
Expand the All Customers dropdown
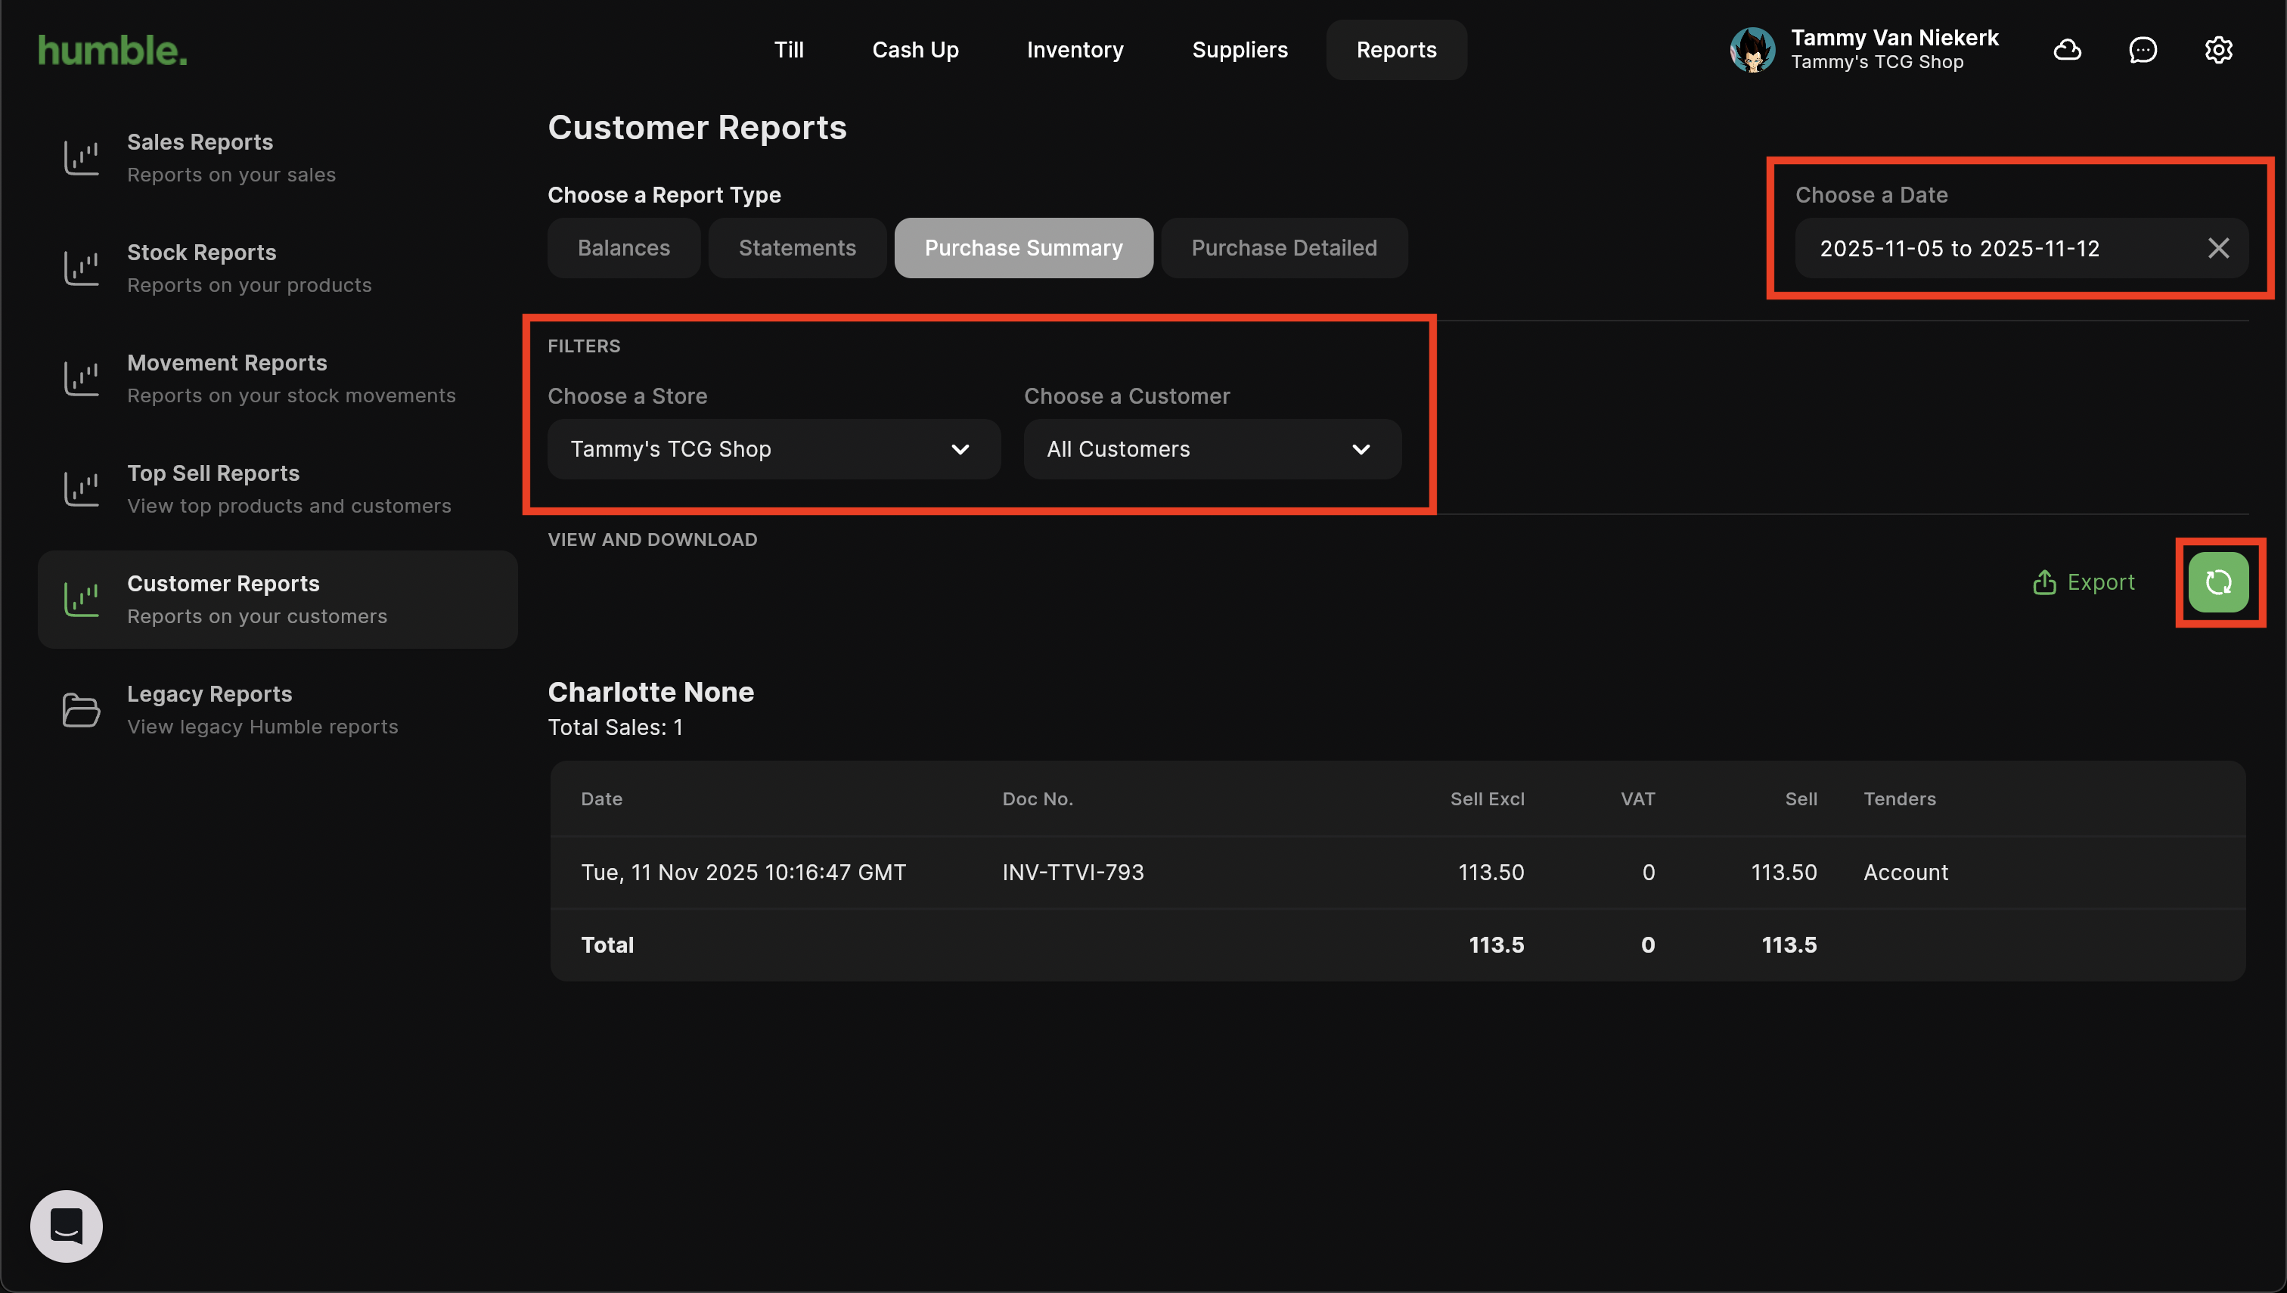pos(1212,449)
